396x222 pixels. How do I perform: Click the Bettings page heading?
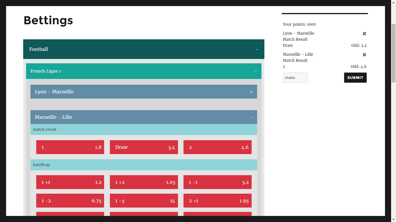coord(48,21)
